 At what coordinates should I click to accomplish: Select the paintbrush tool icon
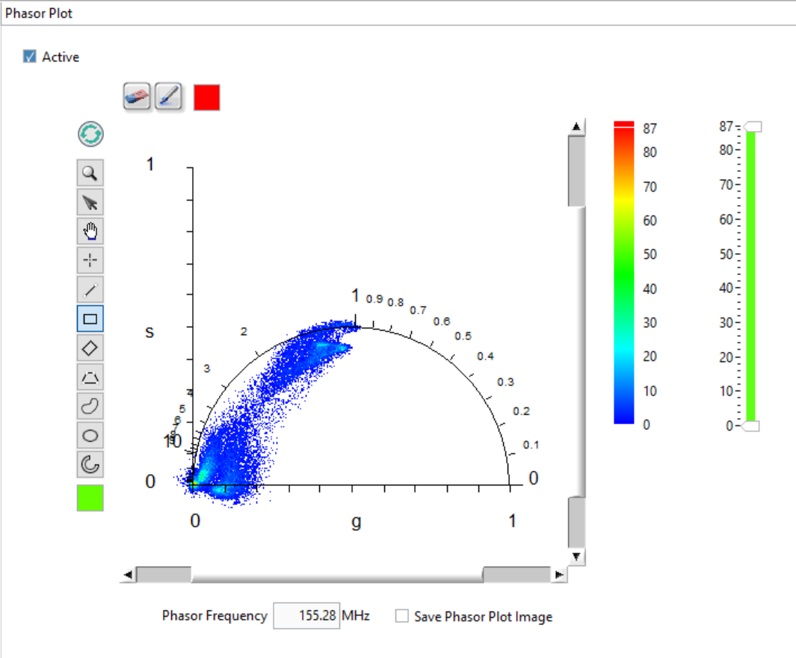pyautogui.click(x=168, y=96)
